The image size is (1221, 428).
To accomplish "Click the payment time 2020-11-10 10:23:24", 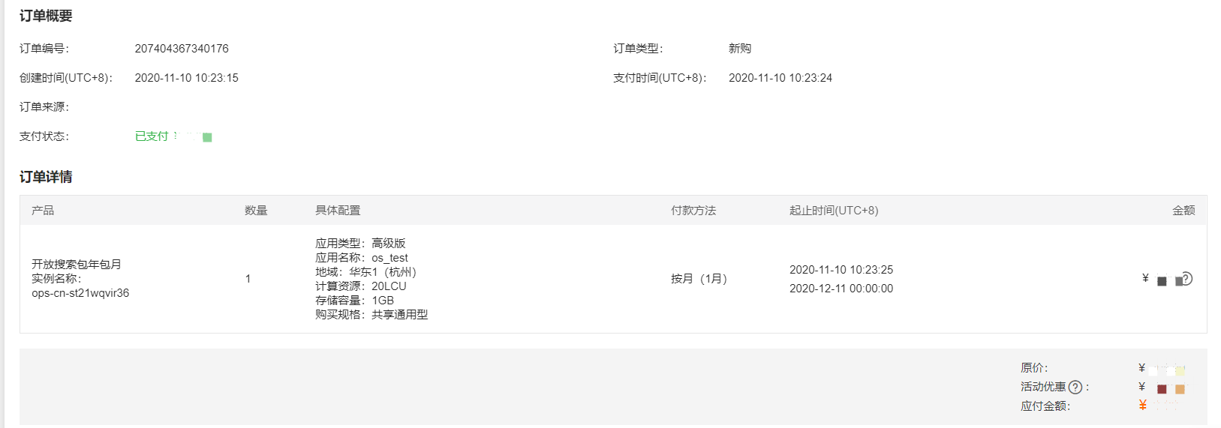I will 780,78.
